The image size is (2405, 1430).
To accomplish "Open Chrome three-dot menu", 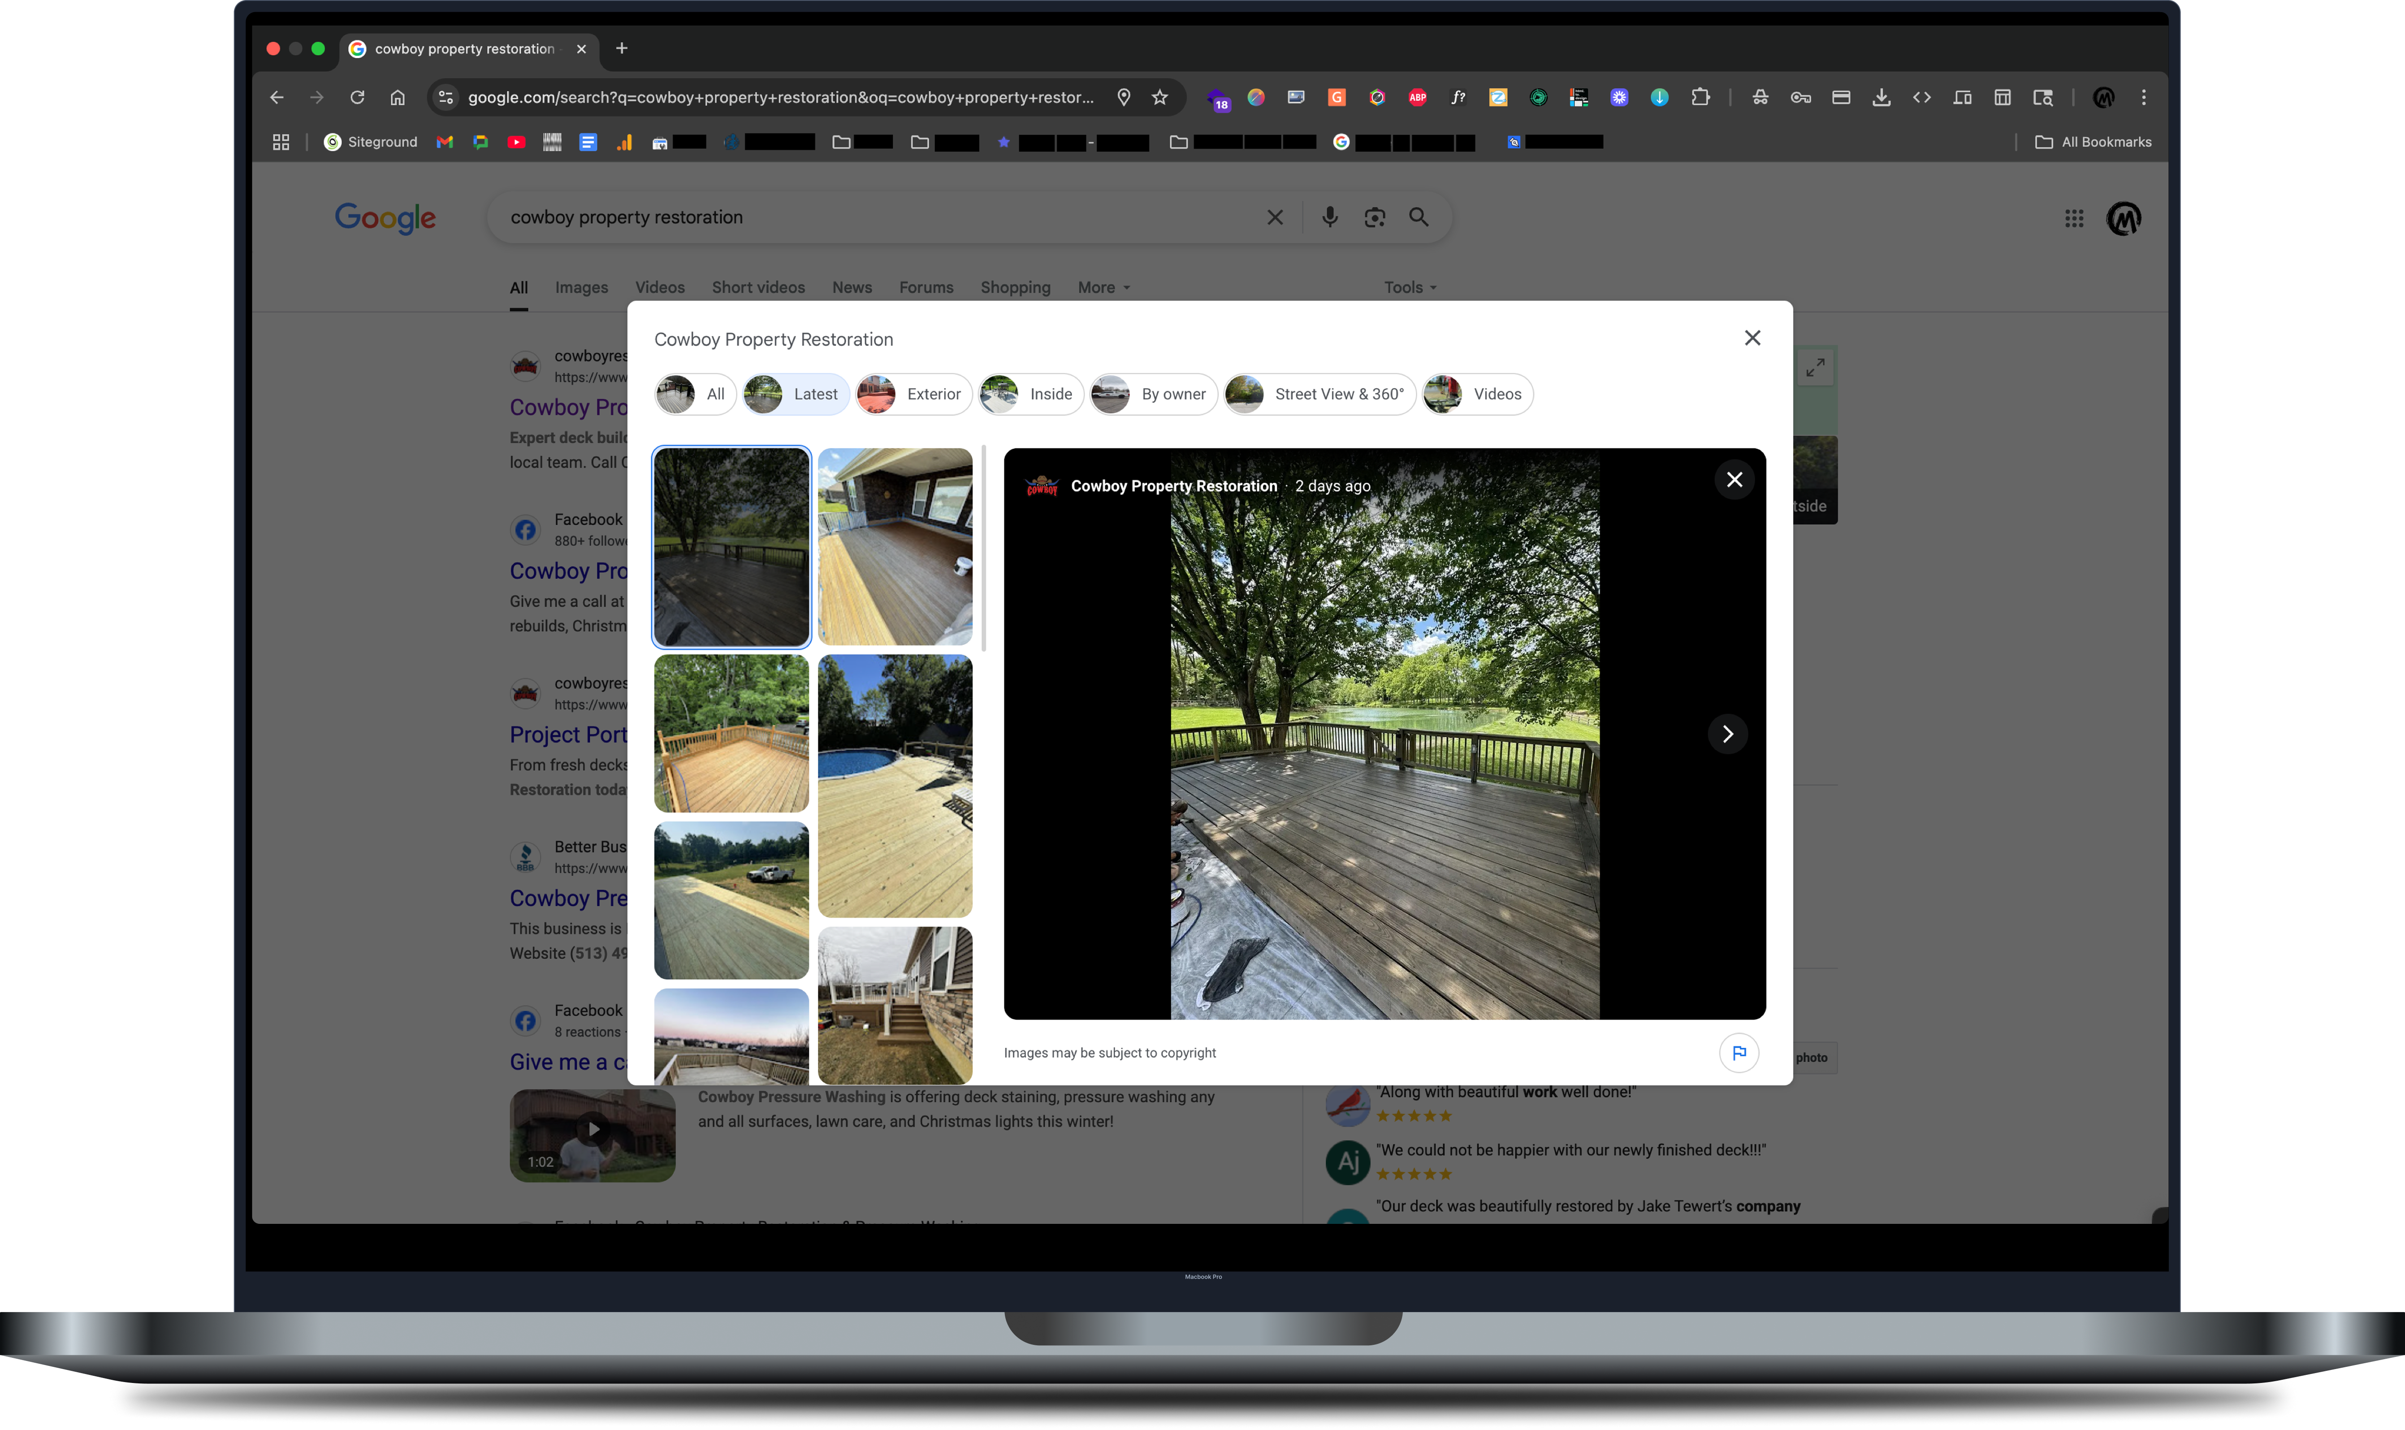I will pyautogui.click(x=2143, y=97).
